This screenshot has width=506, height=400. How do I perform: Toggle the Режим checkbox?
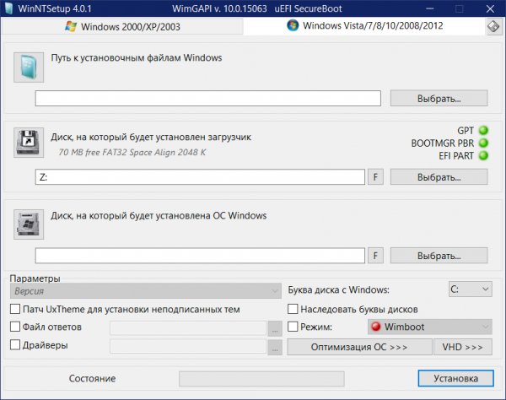[293, 327]
